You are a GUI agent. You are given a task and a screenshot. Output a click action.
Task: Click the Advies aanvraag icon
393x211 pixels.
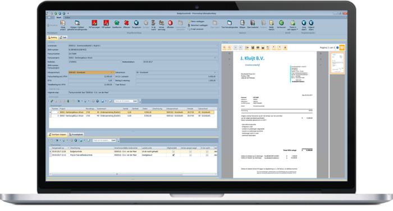[162, 23]
